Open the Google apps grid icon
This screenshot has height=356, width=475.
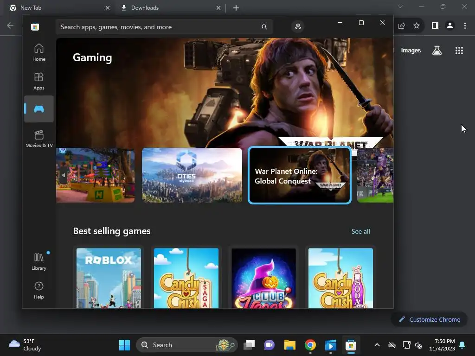(x=459, y=51)
